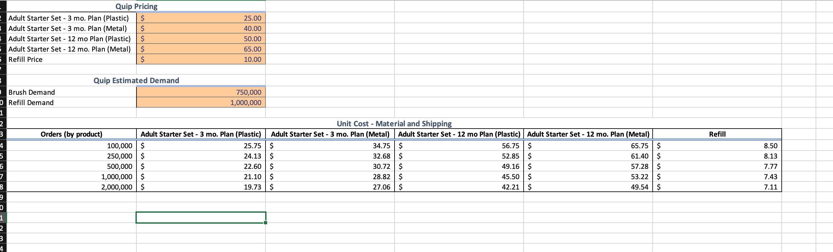The height and width of the screenshot is (252, 833).
Task: Select the 25.75 unit cost cell
Action: point(201,146)
